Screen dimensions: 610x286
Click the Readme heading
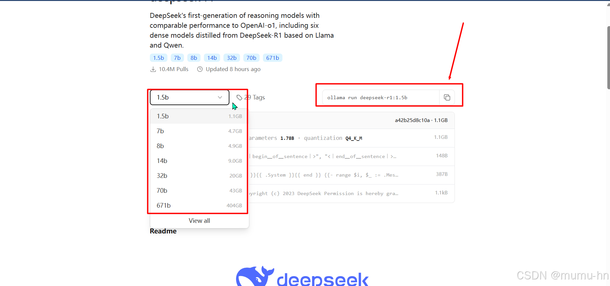[x=163, y=231]
